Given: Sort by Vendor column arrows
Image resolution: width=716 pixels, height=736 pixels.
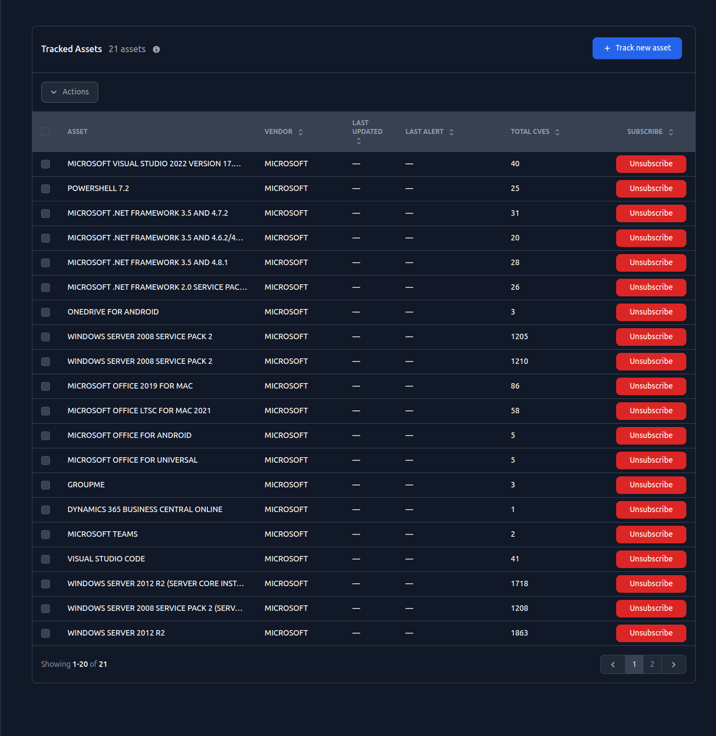Looking at the screenshot, I should pos(301,132).
